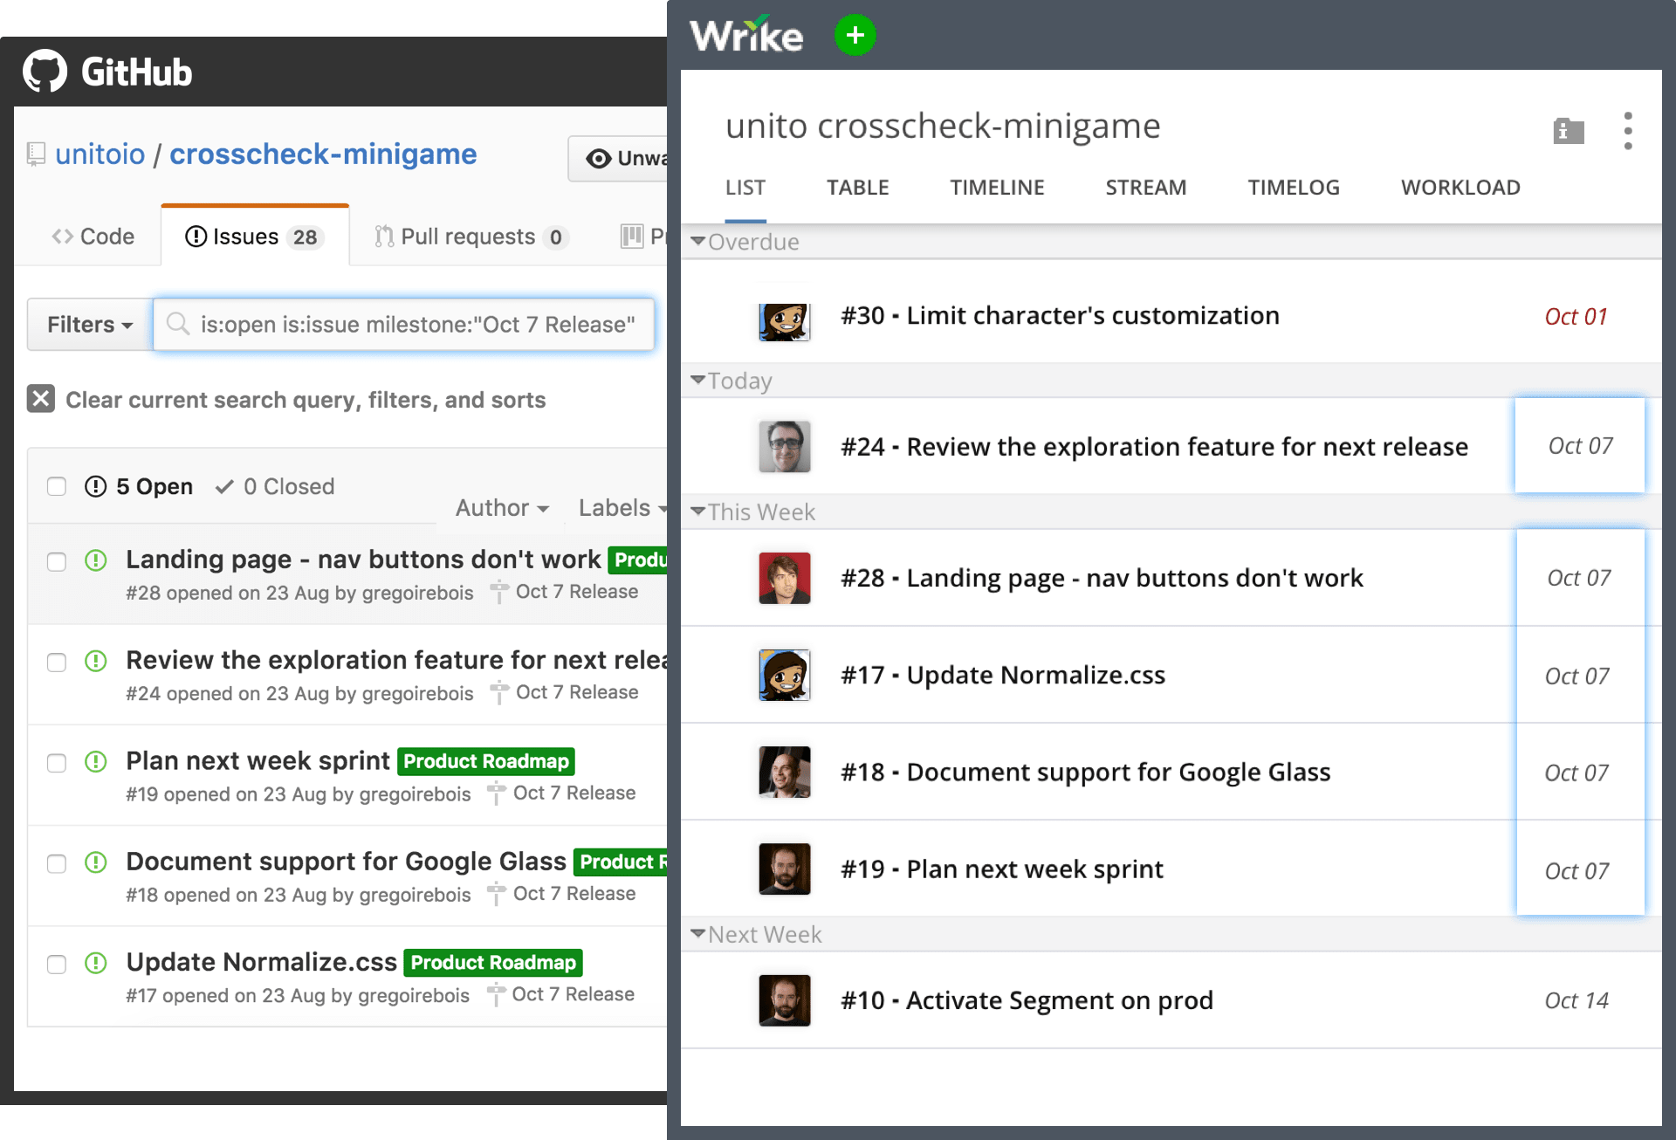Click the Oct 01 due date on task #30
This screenshot has width=1676, height=1140.
(1576, 317)
